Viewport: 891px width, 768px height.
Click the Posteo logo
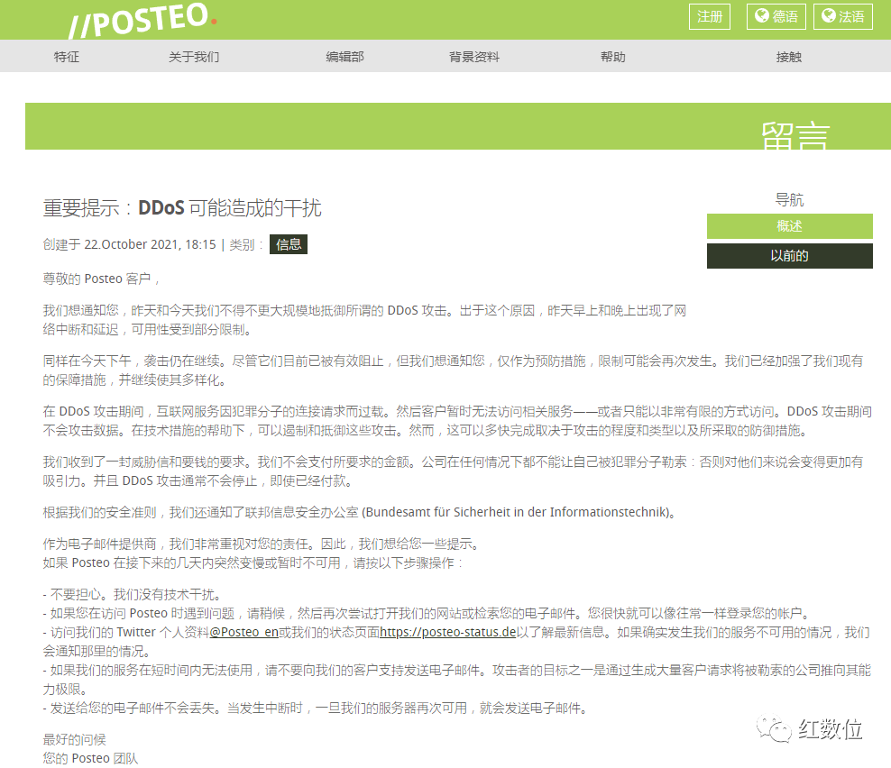pos(142,21)
